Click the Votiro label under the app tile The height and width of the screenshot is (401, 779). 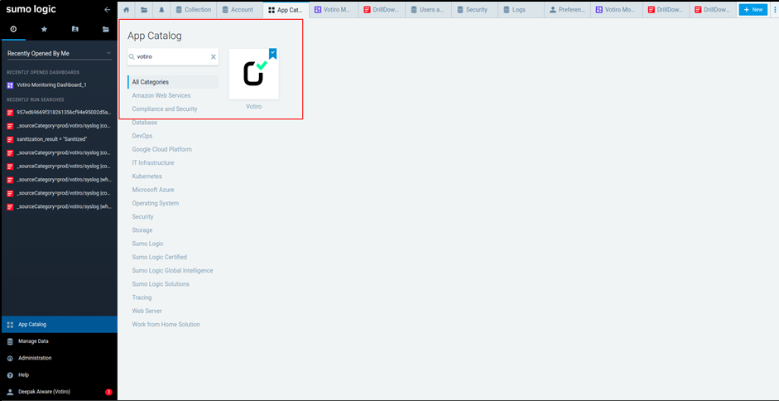253,107
